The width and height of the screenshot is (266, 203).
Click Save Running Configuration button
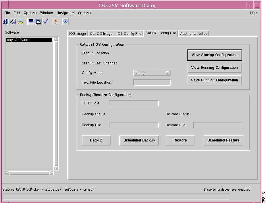point(214,80)
